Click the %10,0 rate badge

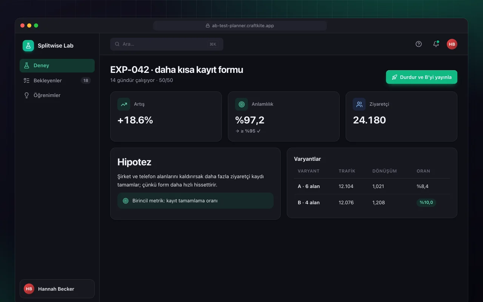tap(426, 203)
